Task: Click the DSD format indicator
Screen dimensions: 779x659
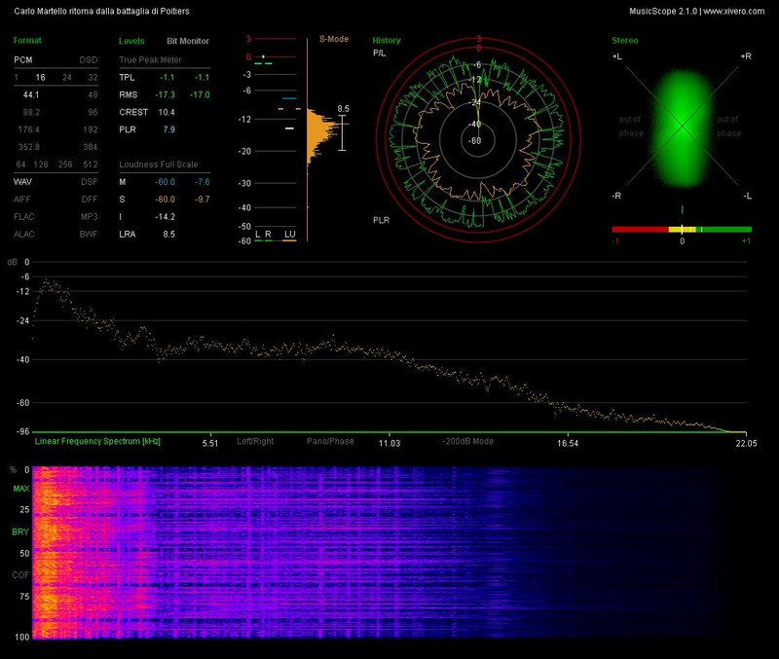Action: coord(89,59)
